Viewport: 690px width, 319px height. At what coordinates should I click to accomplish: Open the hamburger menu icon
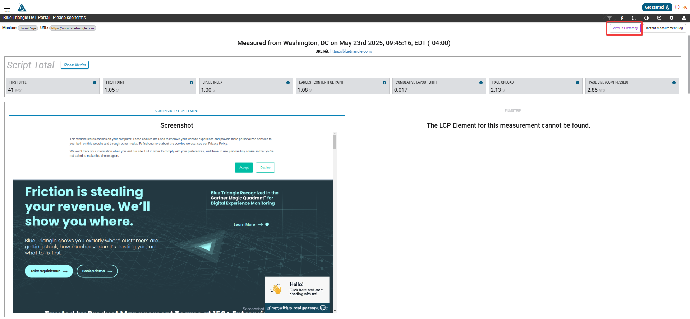point(7,7)
